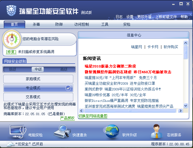Open the 产品授权 link
193x148 pixels.
67,118
